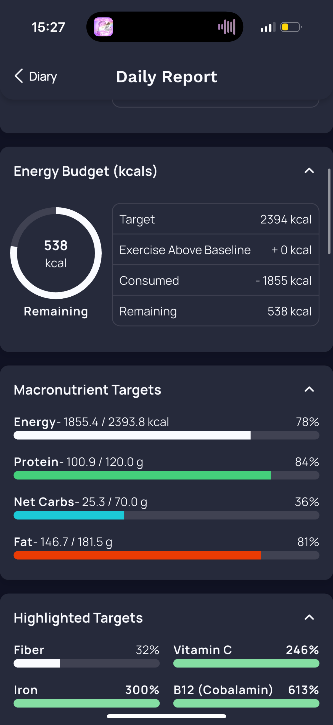The height and width of the screenshot is (725, 333).
Task: Tap the audio waveform icon in Dynamic Island
Action: pyautogui.click(x=226, y=27)
